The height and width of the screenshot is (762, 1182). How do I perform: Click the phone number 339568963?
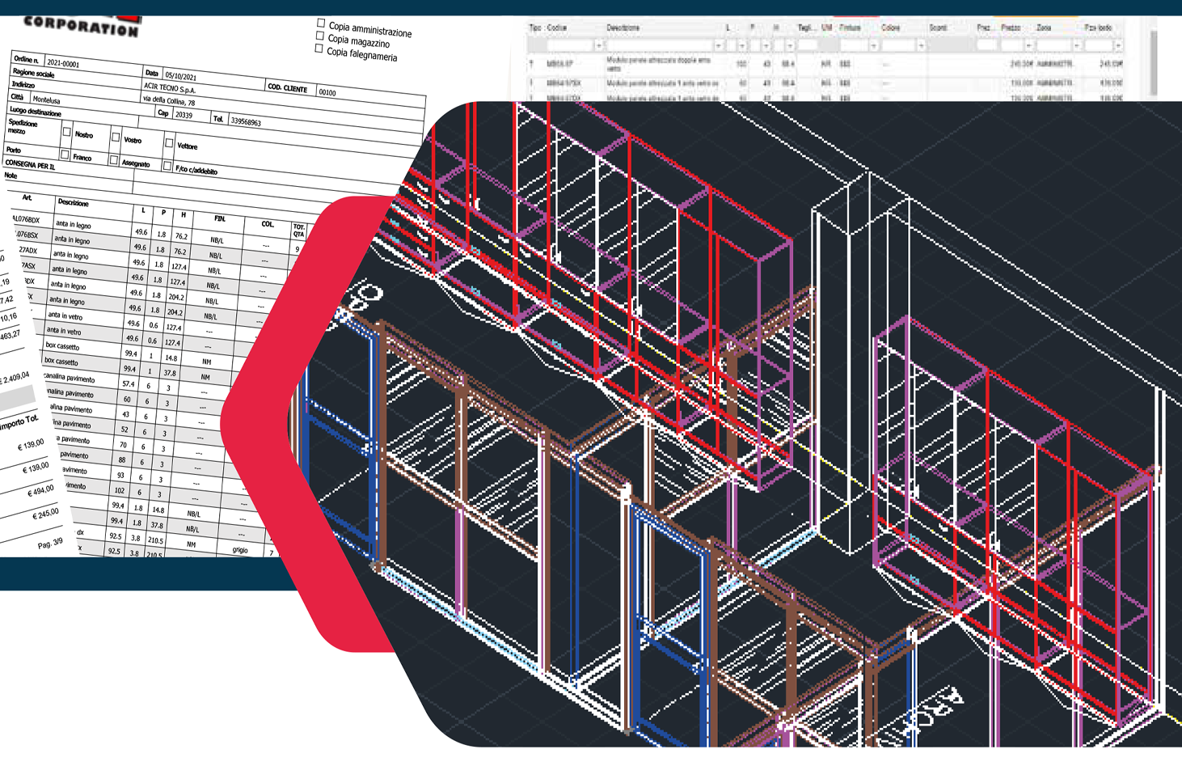(x=246, y=121)
